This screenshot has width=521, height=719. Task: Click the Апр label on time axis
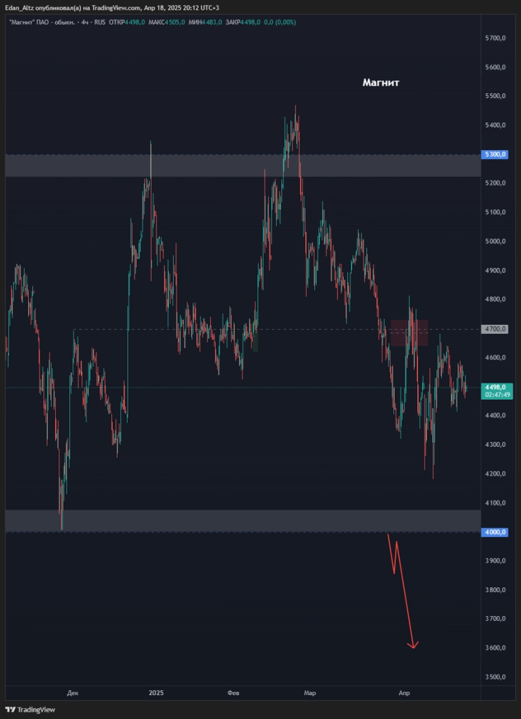[404, 694]
